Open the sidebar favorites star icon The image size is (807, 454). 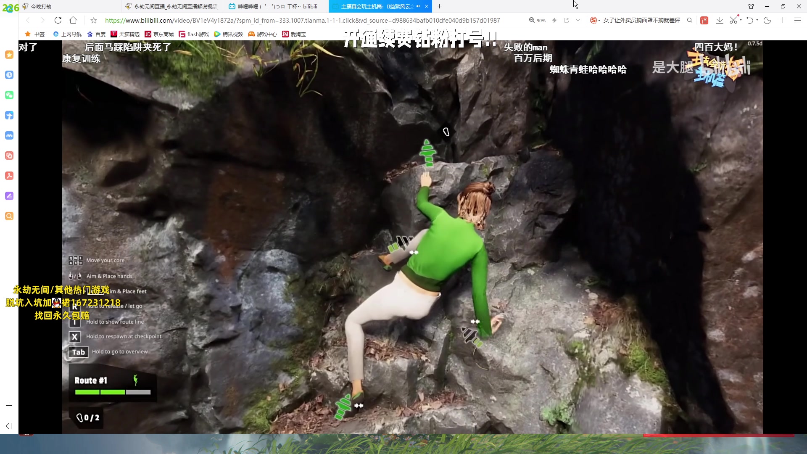[9, 55]
